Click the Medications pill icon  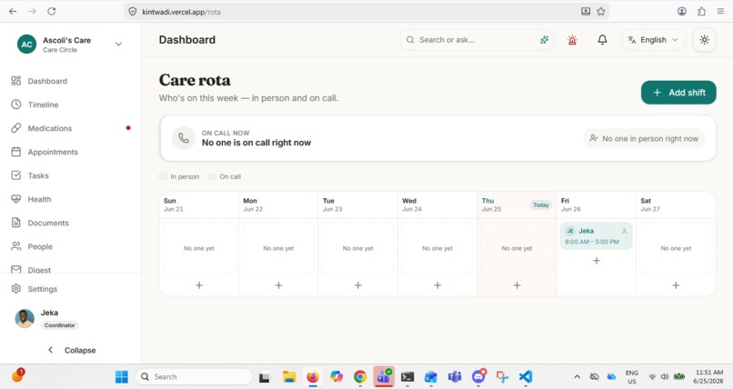15,128
